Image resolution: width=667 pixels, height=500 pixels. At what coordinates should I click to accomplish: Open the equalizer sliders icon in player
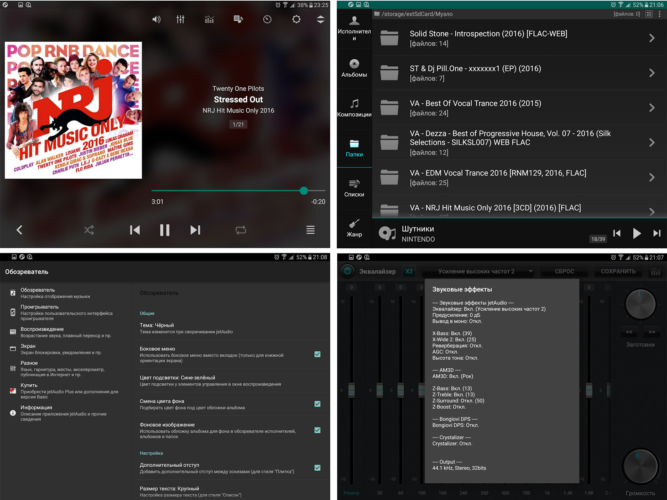(180, 19)
